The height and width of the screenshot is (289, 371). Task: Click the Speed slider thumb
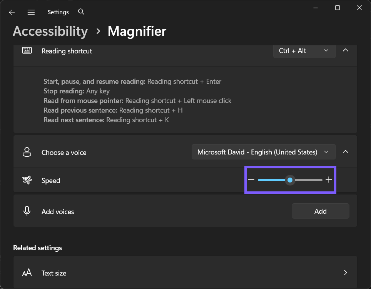coord(290,180)
